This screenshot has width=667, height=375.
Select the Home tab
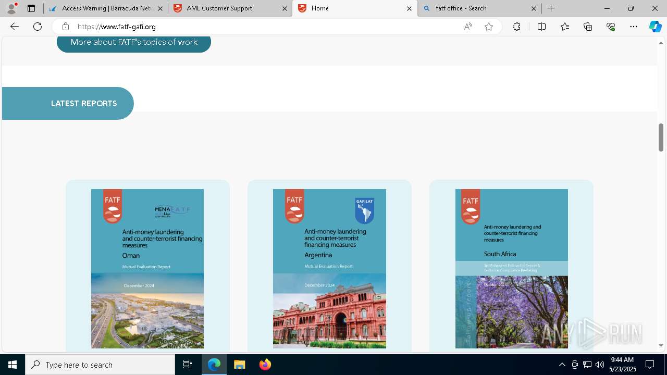click(x=355, y=8)
